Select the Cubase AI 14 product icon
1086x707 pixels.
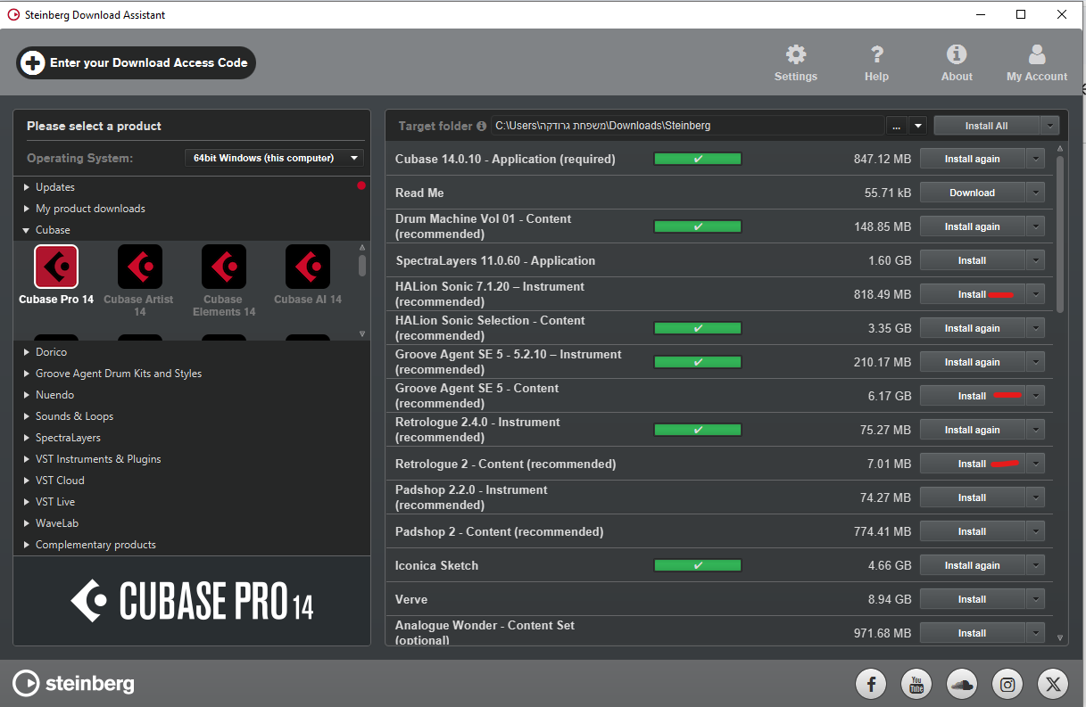point(308,267)
